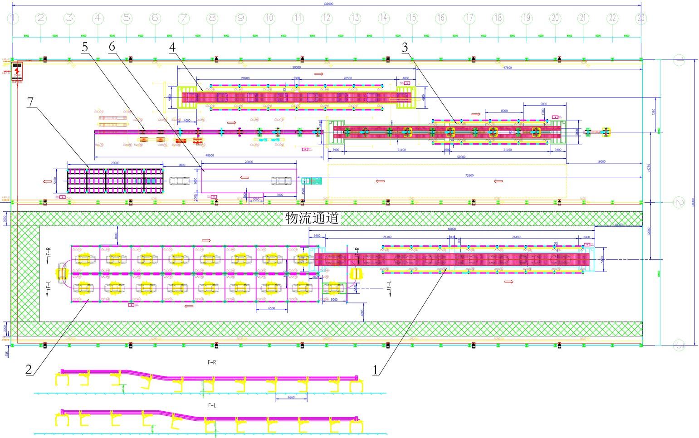This screenshot has width=699, height=438.
Task: Select the 72600 dimension text
Action: click(469, 175)
